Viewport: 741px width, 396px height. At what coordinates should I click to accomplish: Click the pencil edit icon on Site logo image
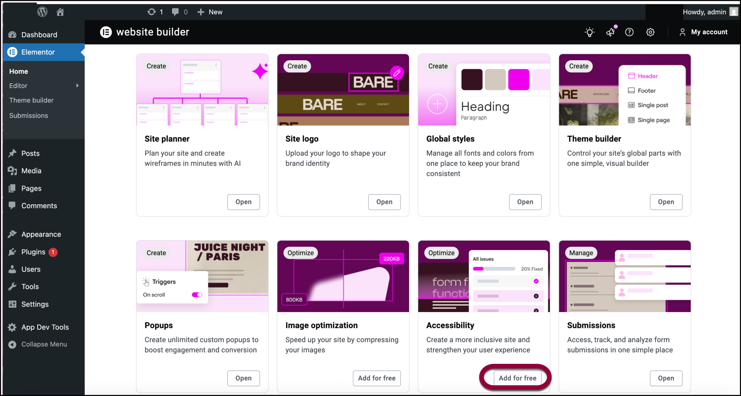tap(397, 73)
